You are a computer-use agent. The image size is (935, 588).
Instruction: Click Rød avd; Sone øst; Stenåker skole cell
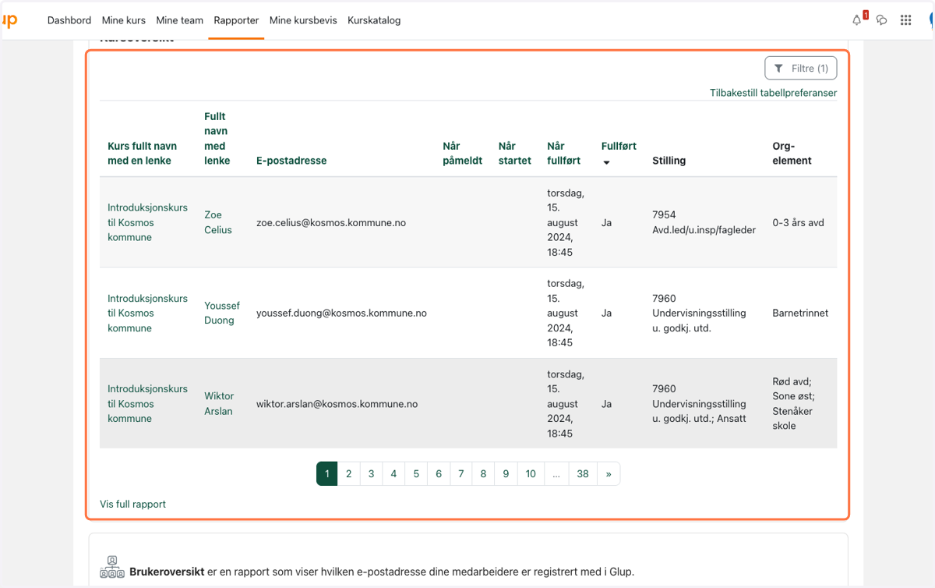(792, 403)
